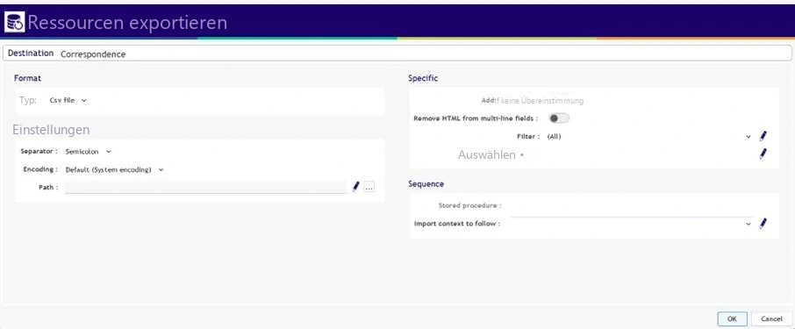The image size is (795, 329).
Task: Click the Add if keine Übereinstimmung text
Action: click(x=533, y=101)
